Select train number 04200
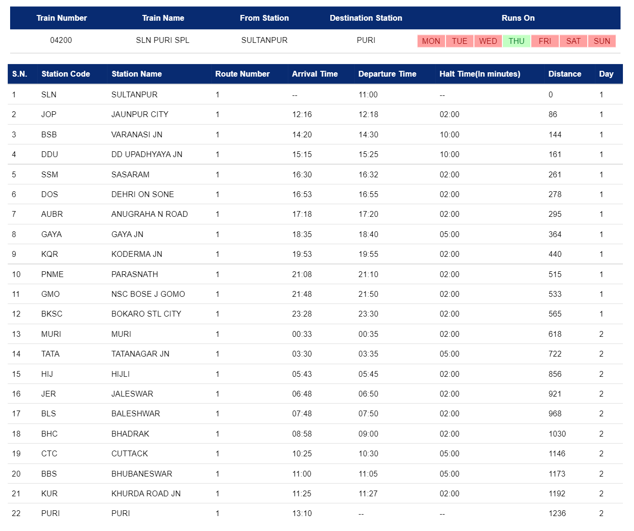The image size is (634, 531). point(61,40)
